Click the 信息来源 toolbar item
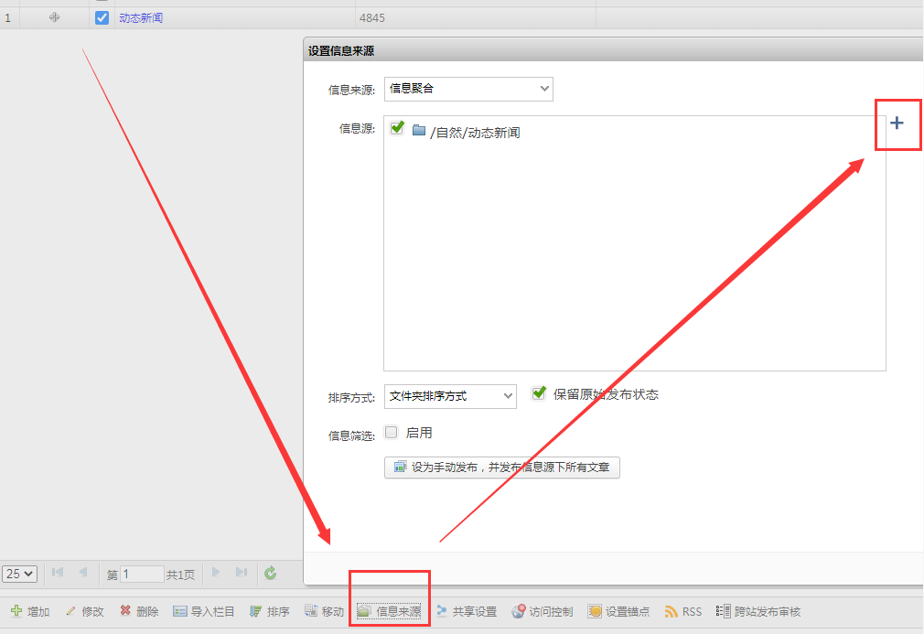This screenshot has height=634, width=924. click(x=389, y=611)
